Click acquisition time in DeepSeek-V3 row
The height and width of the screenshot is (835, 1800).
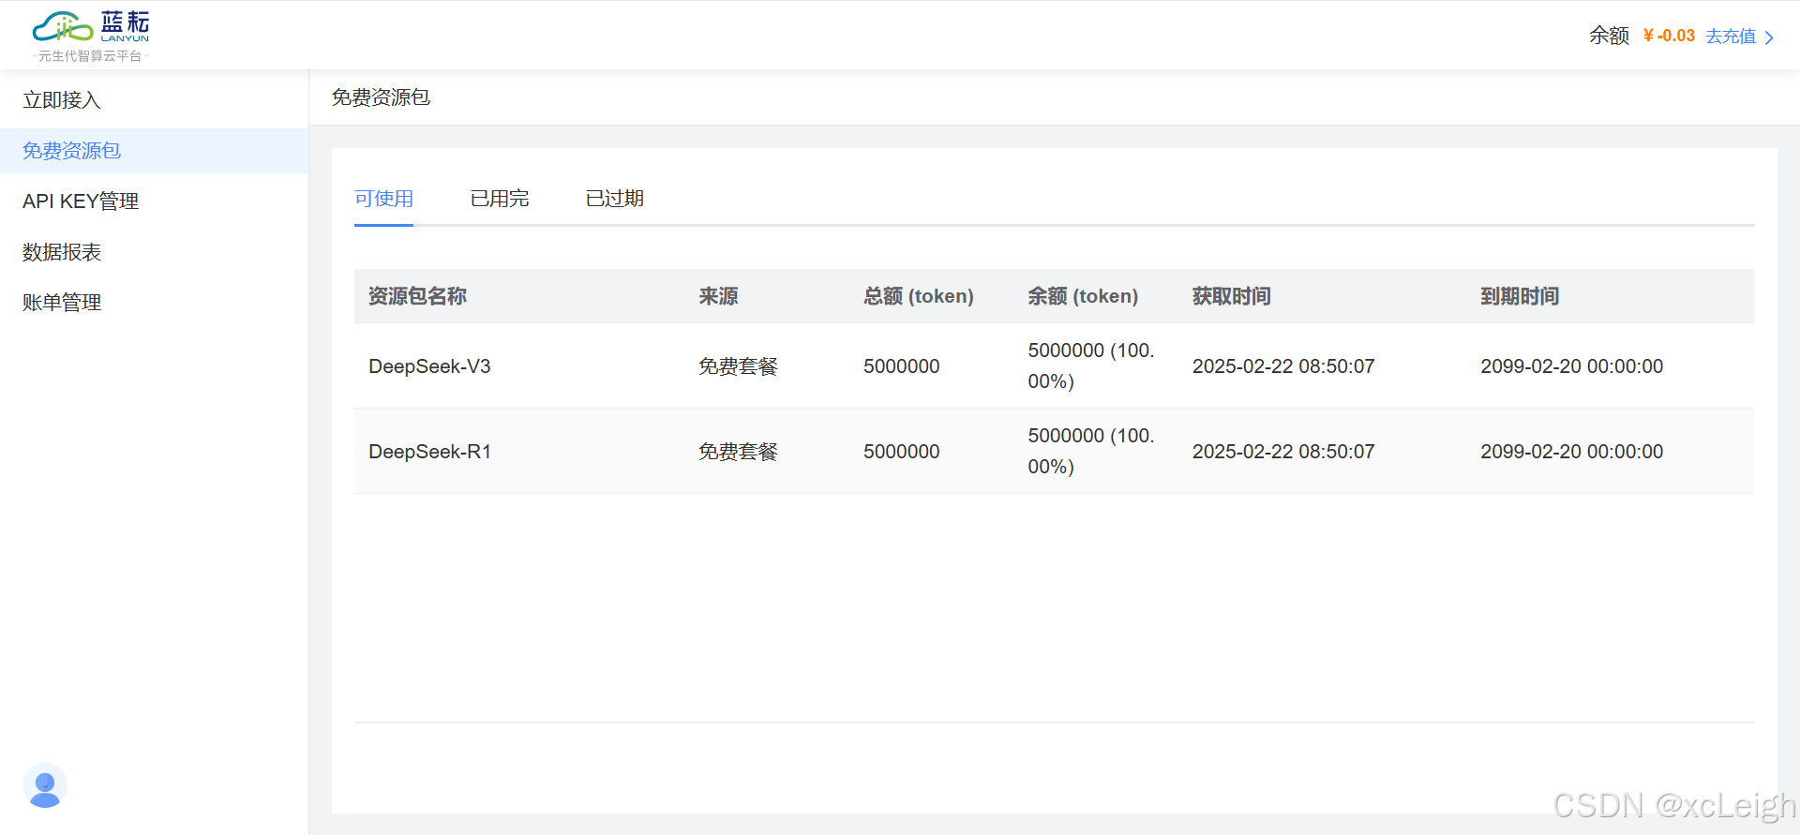(1283, 366)
